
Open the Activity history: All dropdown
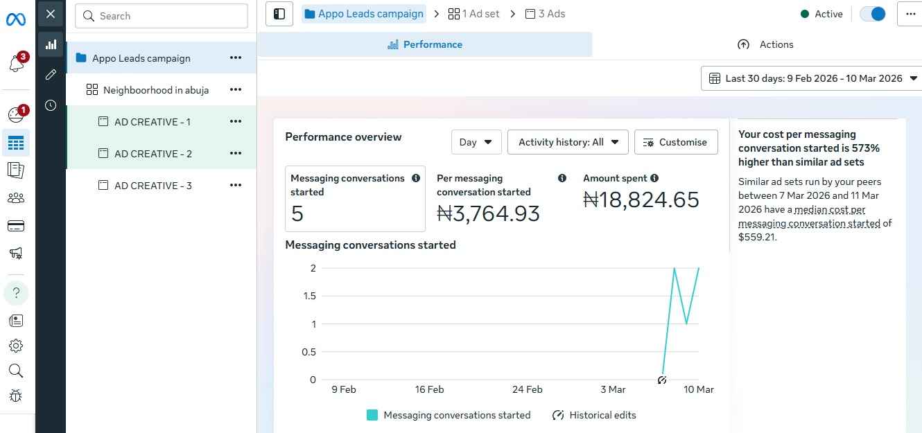click(x=568, y=142)
